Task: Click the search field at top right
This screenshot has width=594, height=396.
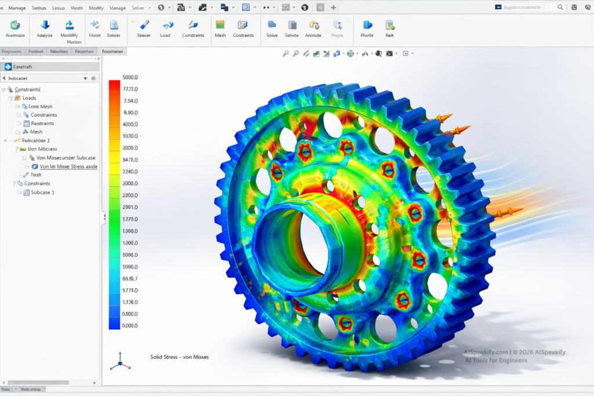Action: point(528,7)
